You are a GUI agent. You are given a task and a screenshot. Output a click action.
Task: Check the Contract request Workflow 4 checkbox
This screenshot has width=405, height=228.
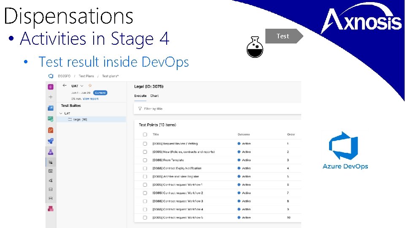145,209
